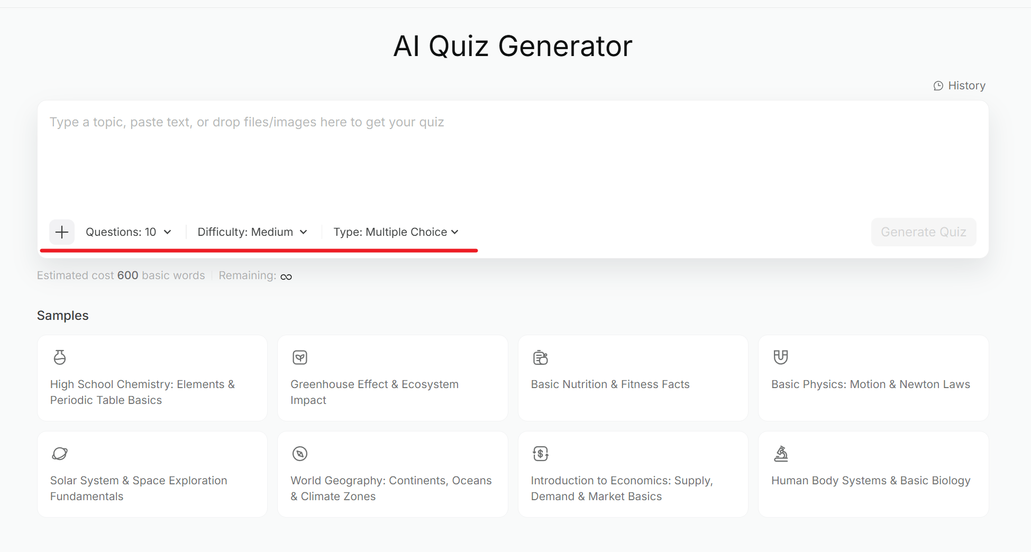Image resolution: width=1031 pixels, height=552 pixels.
Task: Click the nutrition icon on Basic Nutrition card
Action: tap(540, 357)
